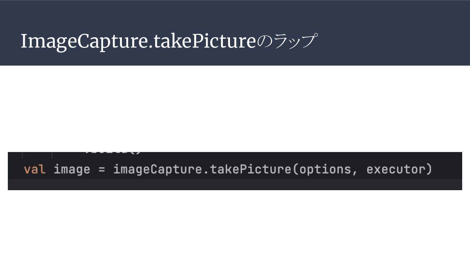Click takePicture method in the code line
Image resolution: width=470 pixels, height=264 pixels.
click(250, 170)
